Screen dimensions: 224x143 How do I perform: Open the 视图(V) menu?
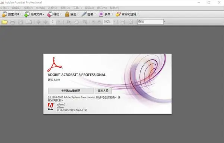coord(28,8)
